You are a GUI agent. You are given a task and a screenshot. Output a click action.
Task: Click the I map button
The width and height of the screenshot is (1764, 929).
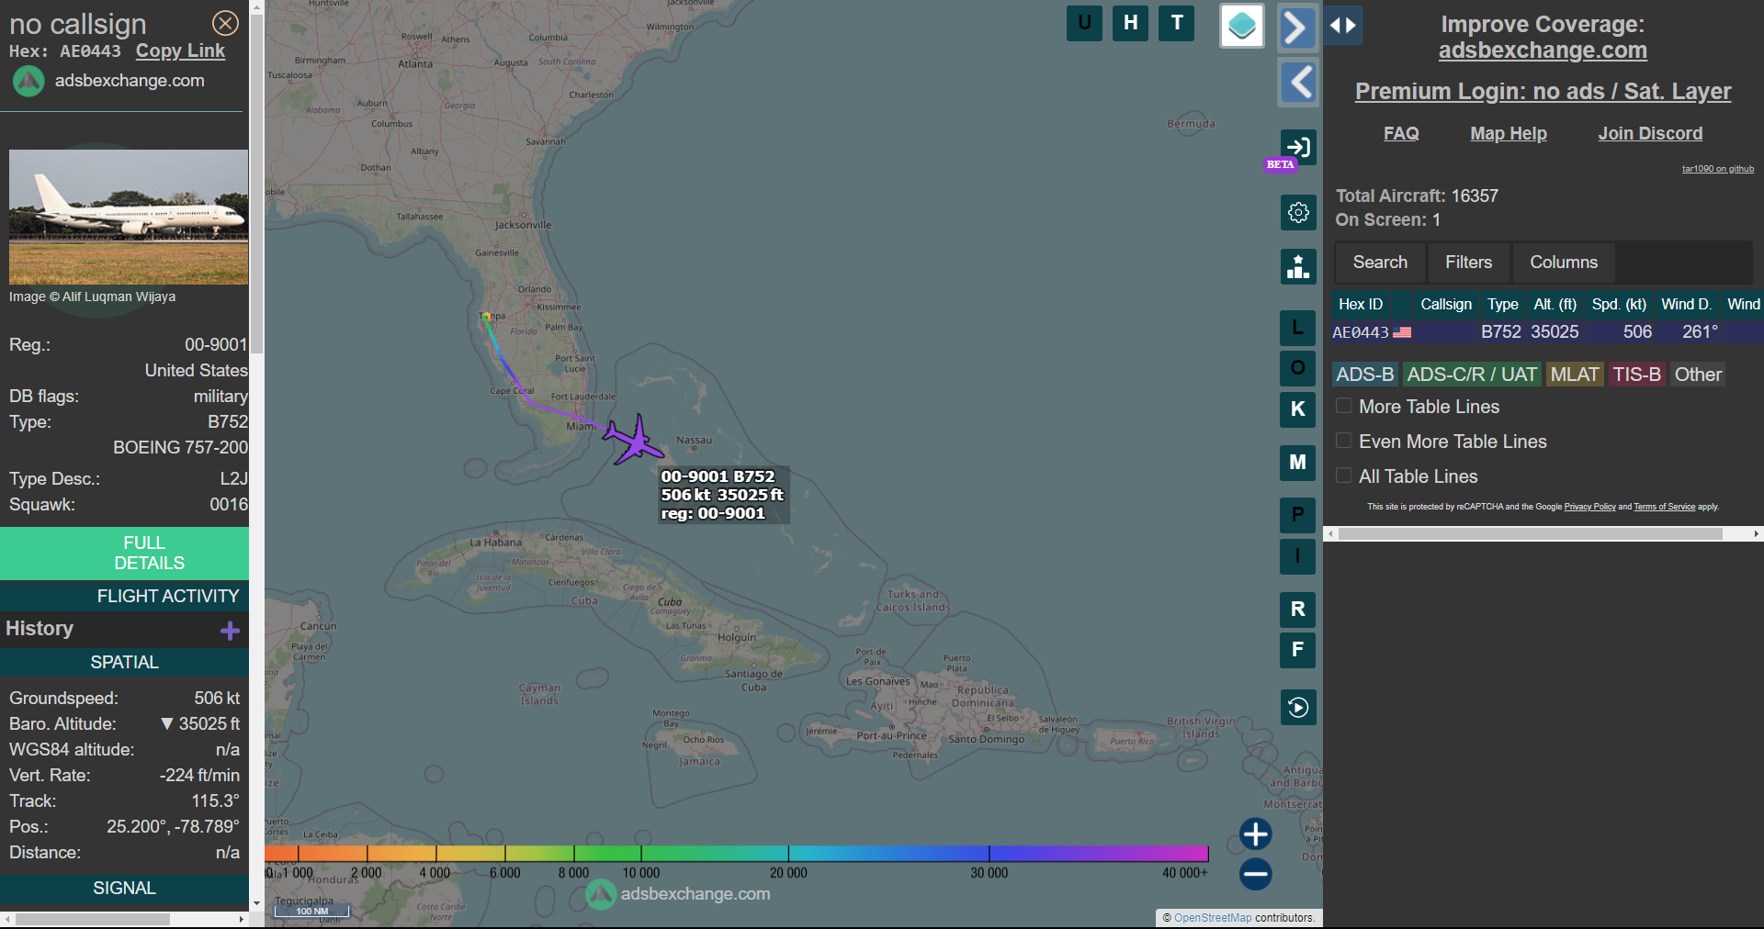pos(1298,556)
